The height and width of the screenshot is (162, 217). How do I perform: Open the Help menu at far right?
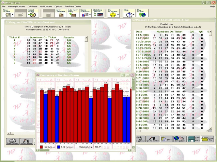point(212,7)
